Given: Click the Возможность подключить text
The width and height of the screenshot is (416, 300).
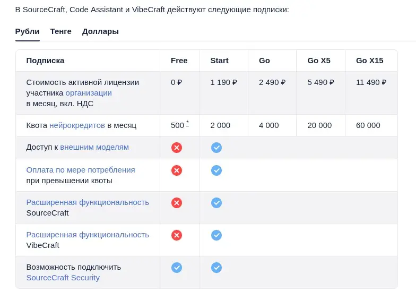Looking at the screenshot, I should point(73,267).
